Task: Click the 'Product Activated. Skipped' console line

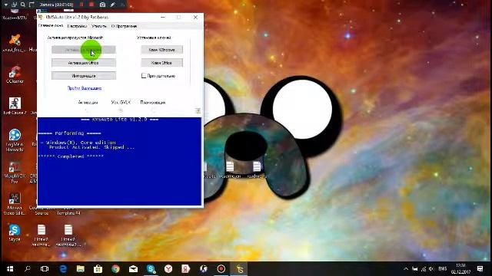Action: click(91, 147)
